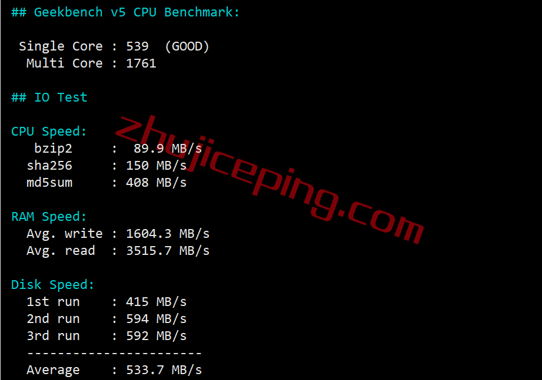Select the 1st run result 415 MB/s
542x380 pixels.
[156, 302]
